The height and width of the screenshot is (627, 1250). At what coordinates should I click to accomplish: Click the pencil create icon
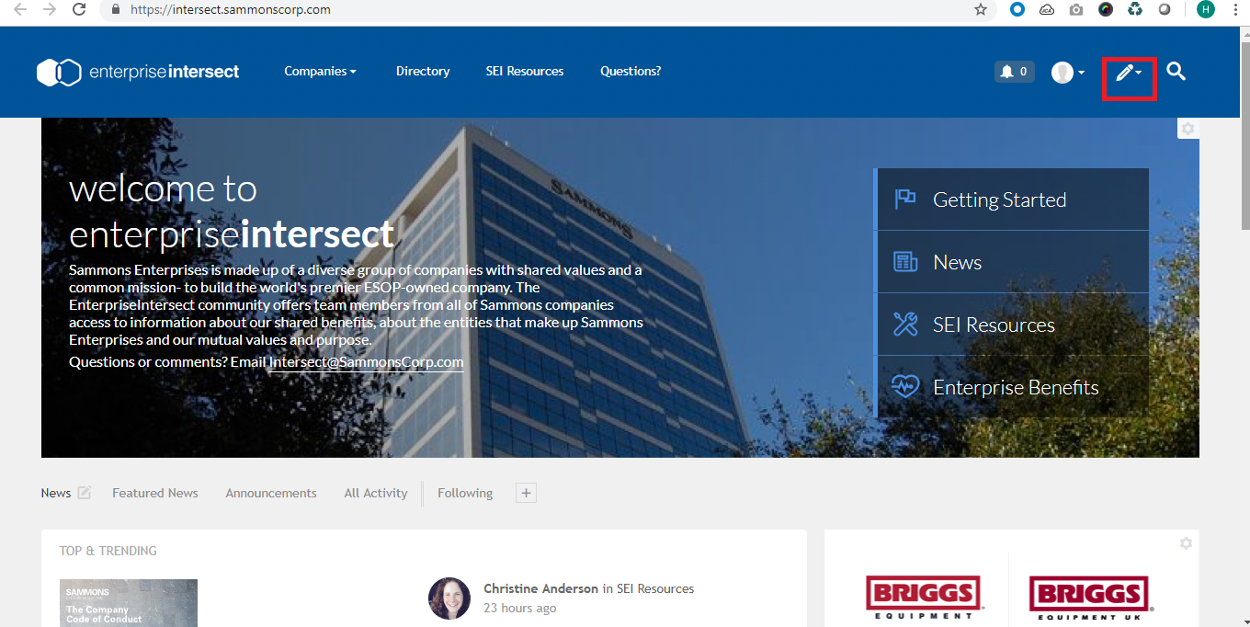pyautogui.click(x=1128, y=73)
